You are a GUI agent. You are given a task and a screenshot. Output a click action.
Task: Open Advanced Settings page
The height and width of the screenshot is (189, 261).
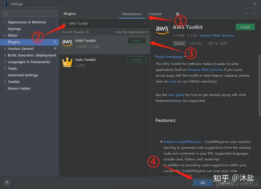23,75
